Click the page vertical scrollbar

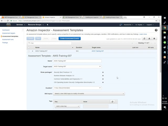click(x=160, y=48)
